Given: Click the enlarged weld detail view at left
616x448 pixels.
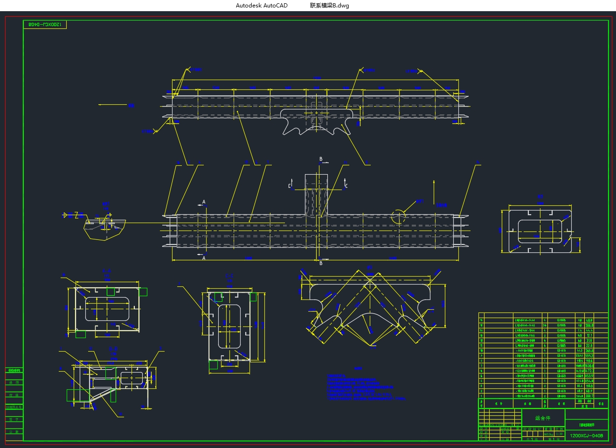Looking at the screenshot, I should click(x=104, y=228).
